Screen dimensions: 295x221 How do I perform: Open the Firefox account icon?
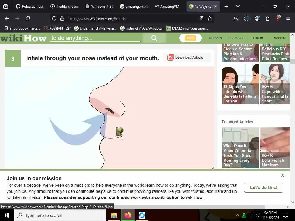pos(257,18)
